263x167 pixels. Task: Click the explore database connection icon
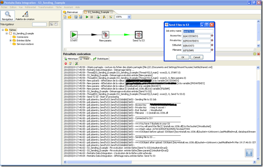(x=104, y=17)
